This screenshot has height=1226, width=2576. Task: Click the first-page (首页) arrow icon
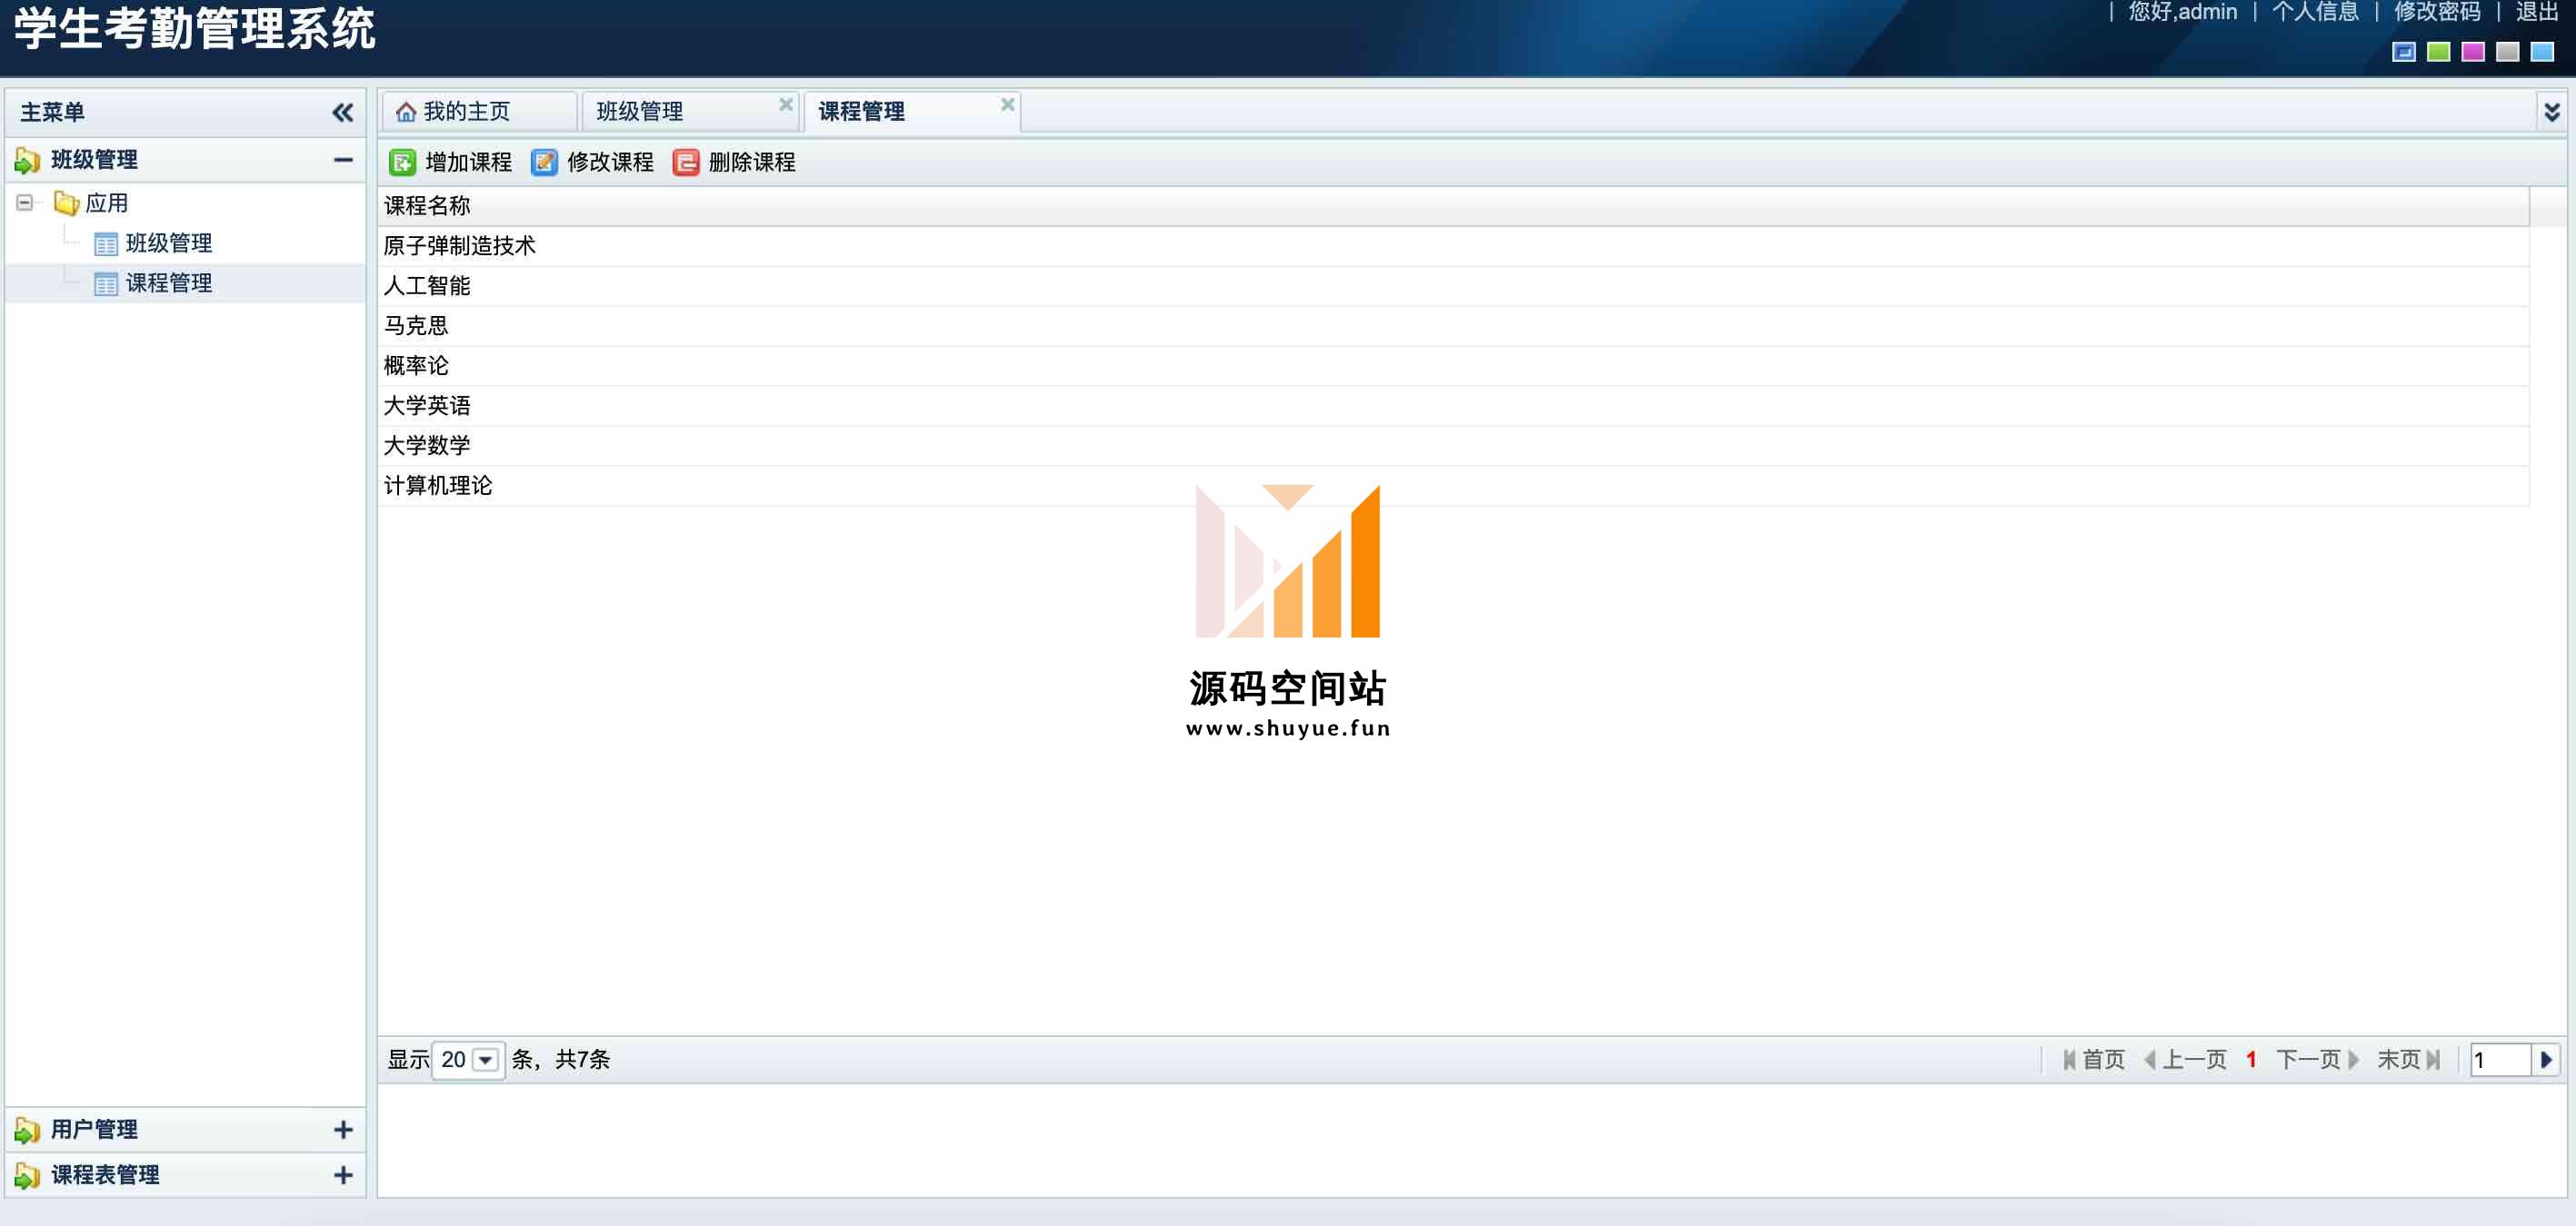pos(2069,1059)
